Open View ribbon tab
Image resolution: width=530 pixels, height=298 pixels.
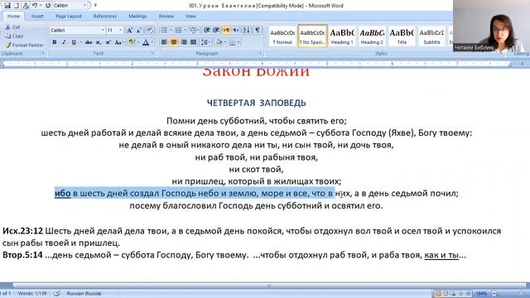pyautogui.click(x=190, y=17)
